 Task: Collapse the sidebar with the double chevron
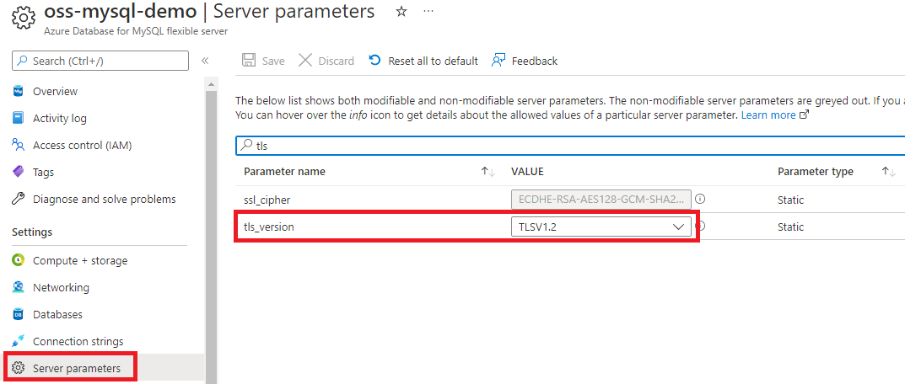[x=205, y=61]
